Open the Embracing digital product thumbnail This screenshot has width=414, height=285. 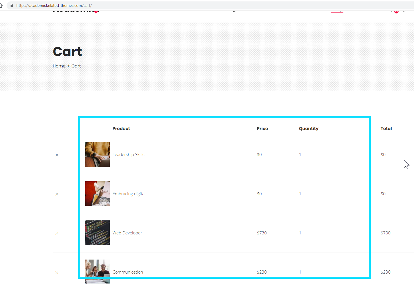click(x=97, y=194)
